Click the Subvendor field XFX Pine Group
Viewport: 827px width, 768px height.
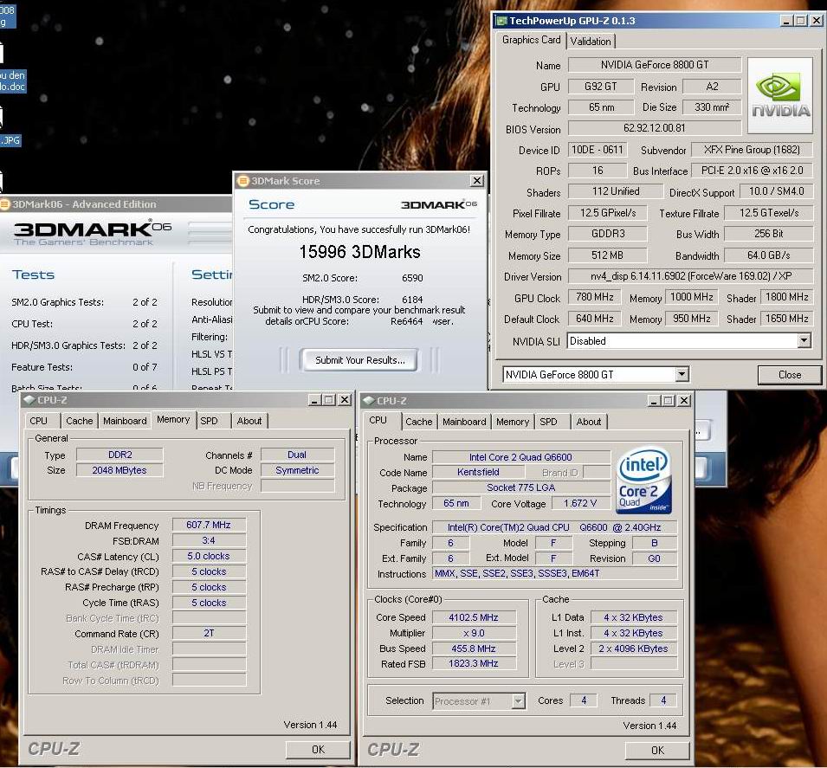pos(752,150)
